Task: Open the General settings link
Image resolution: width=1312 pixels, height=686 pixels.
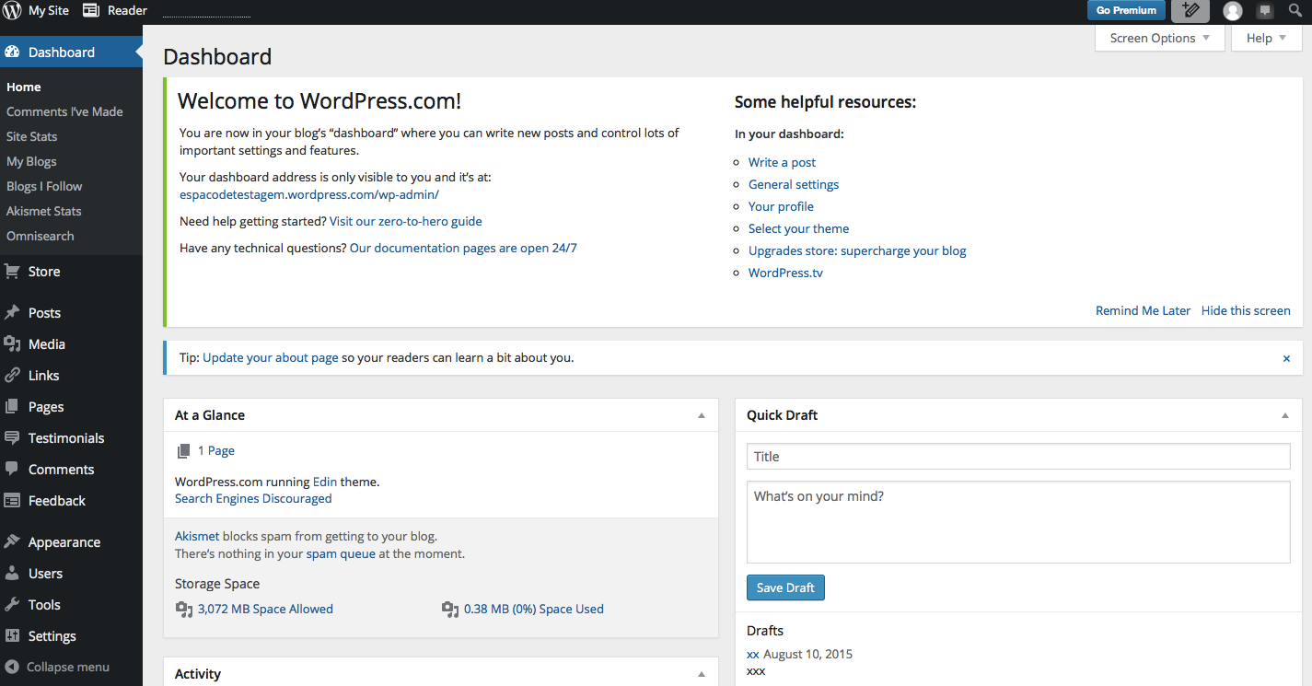Action: coord(794,184)
